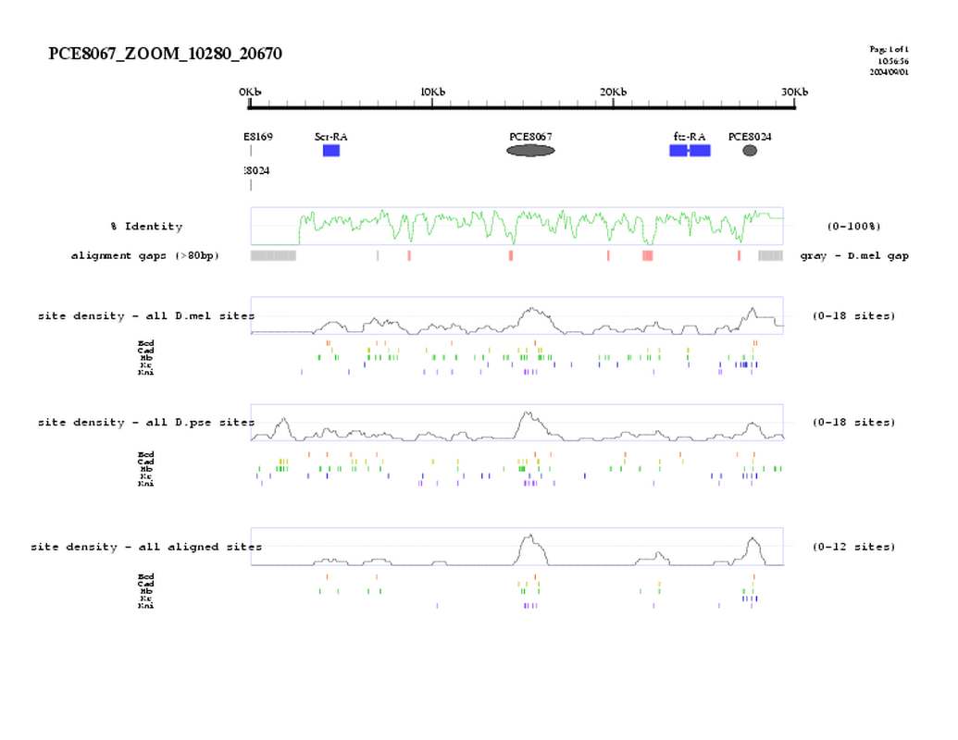Click the 30Kb ruler end label
This screenshot has height=740, width=958.
pos(794,92)
